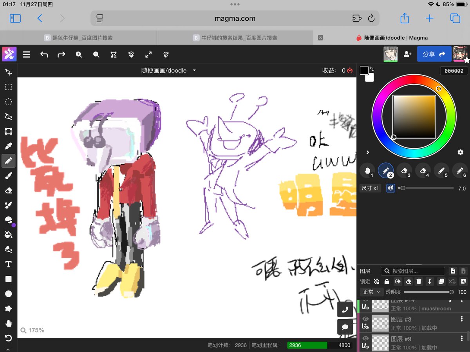The height and width of the screenshot is (352, 470).
Task: Toggle muashroom layer personal visibility icon
Action: coord(365,307)
